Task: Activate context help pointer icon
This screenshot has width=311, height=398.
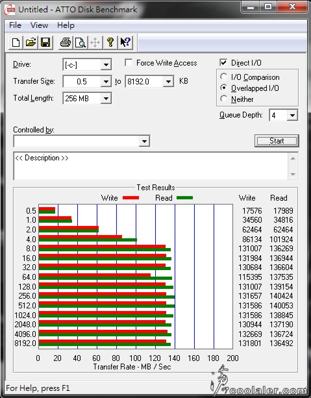Action: 125,42
